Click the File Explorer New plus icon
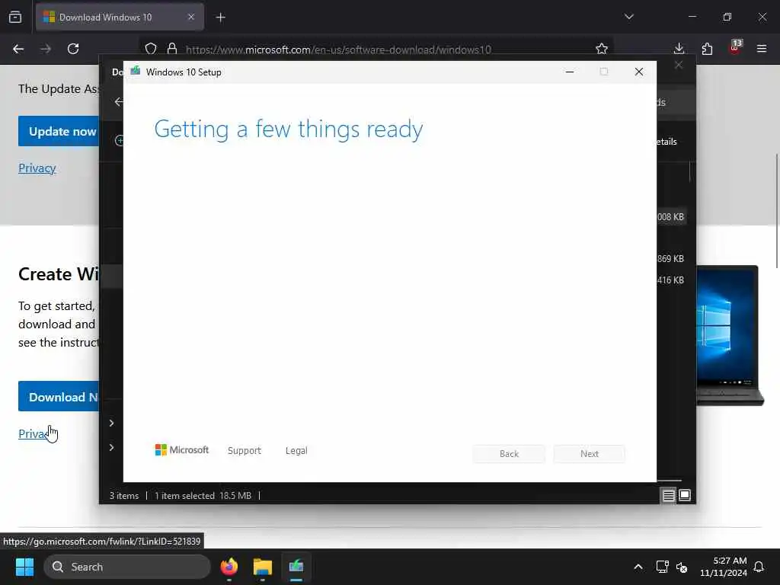The height and width of the screenshot is (585, 780). pyautogui.click(x=119, y=141)
